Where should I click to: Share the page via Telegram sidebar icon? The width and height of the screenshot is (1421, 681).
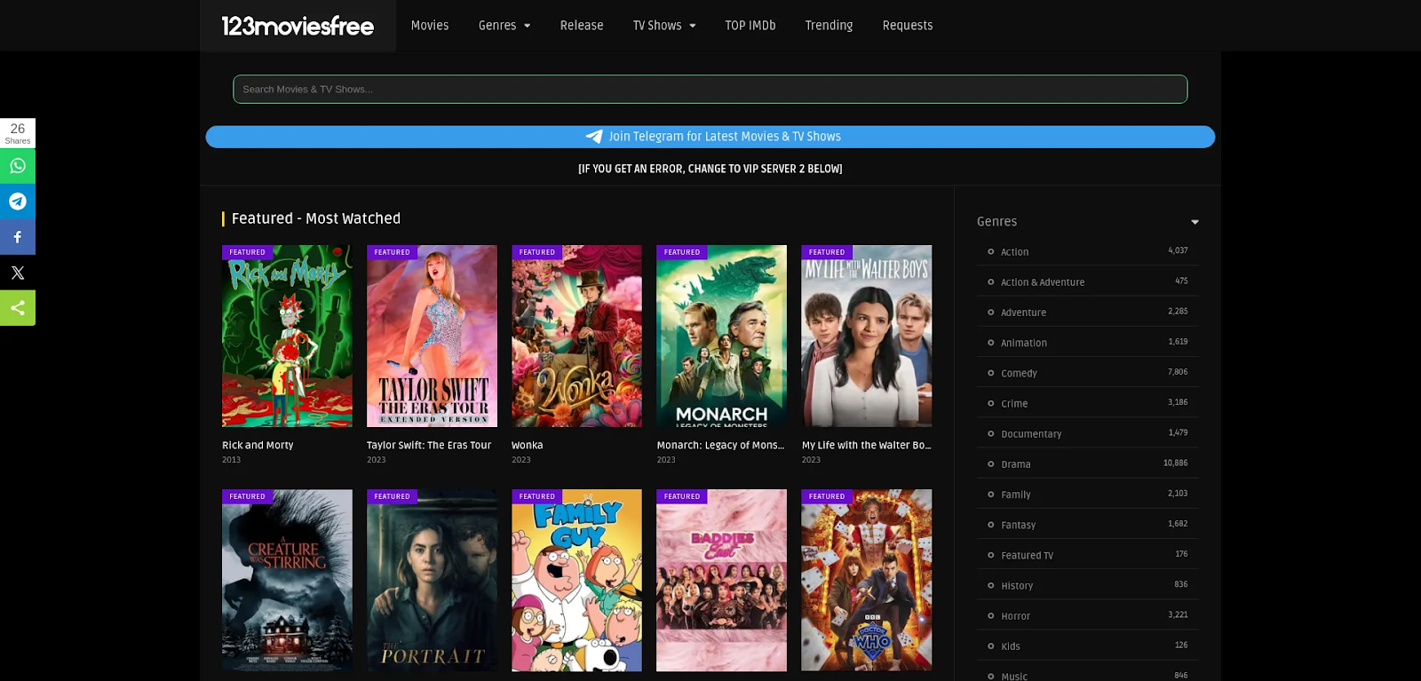[x=18, y=202]
